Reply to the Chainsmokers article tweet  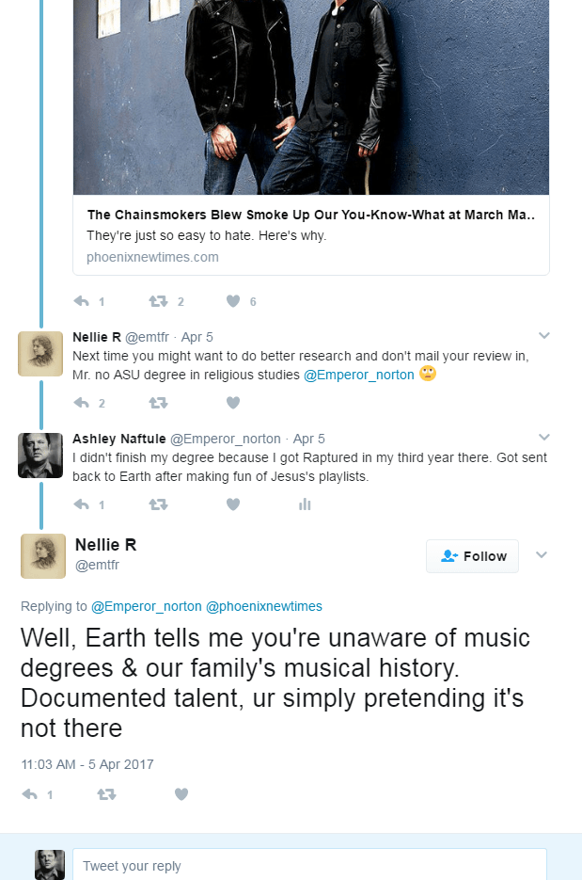[82, 301]
